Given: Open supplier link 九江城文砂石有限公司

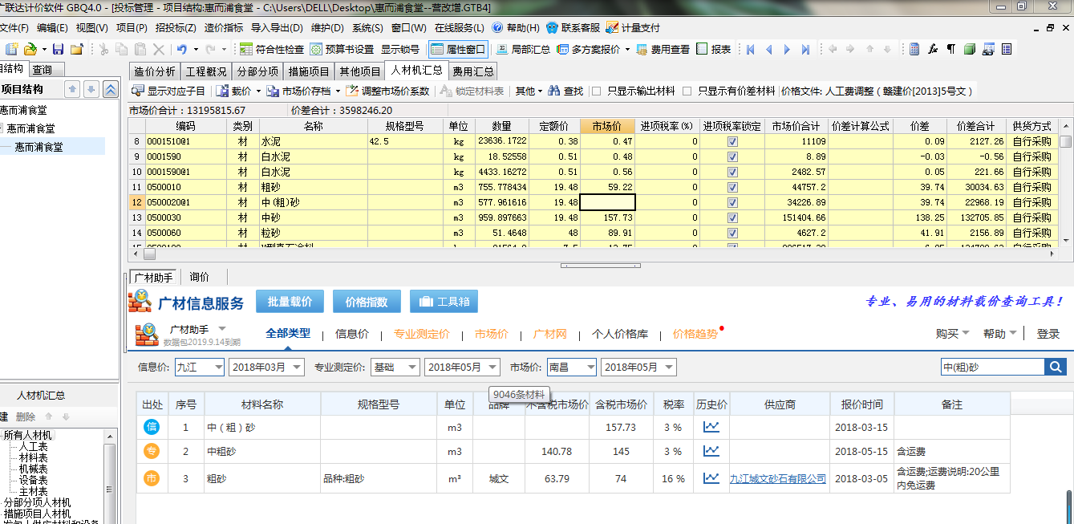Looking at the screenshot, I should tap(777, 478).
